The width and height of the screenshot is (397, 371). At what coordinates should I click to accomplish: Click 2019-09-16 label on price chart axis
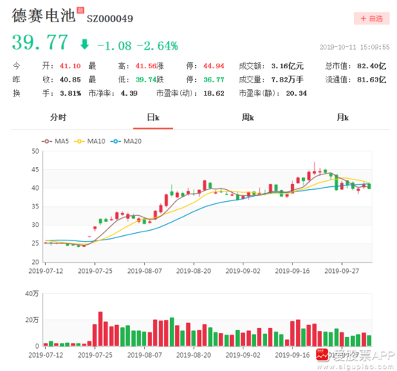pos(292,271)
